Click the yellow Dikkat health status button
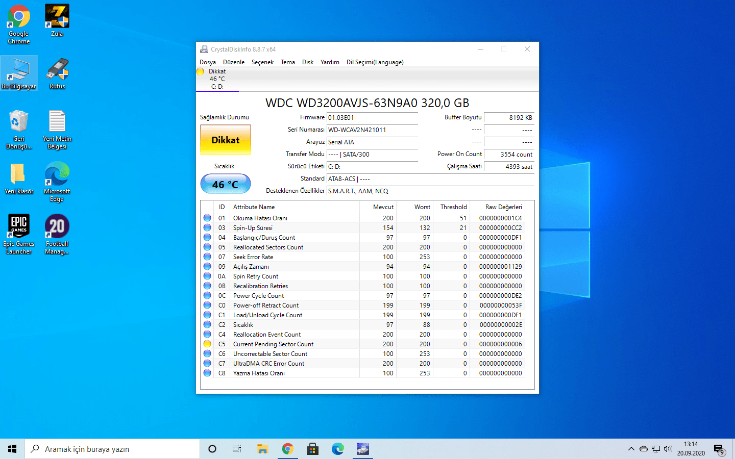The height and width of the screenshot is (459, 735). point(225,140)
